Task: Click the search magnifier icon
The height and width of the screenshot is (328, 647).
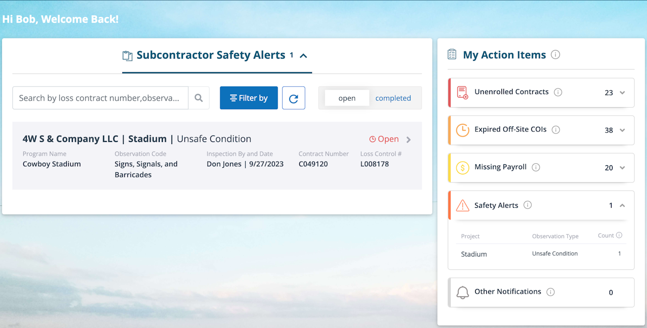Action: point(199,98)
